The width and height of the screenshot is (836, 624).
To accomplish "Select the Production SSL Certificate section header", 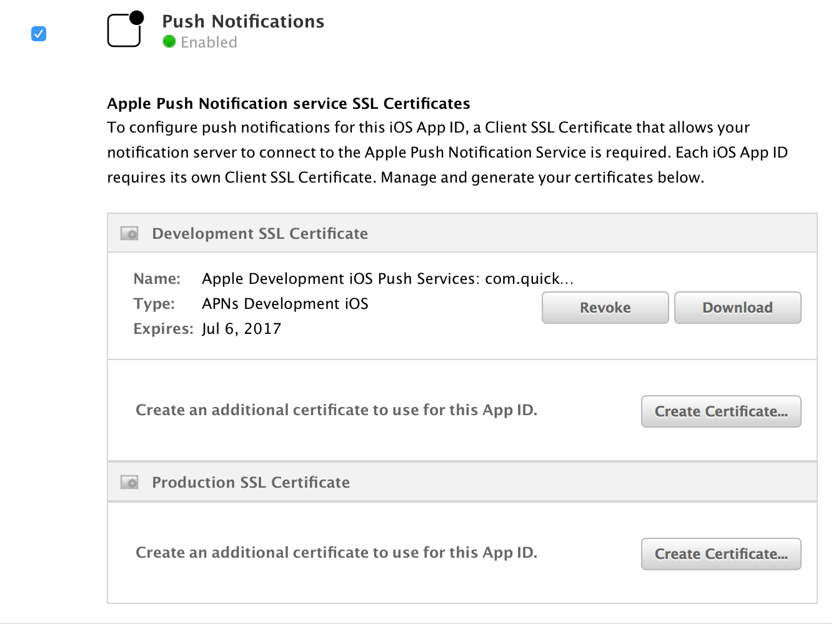I will 462,482.
